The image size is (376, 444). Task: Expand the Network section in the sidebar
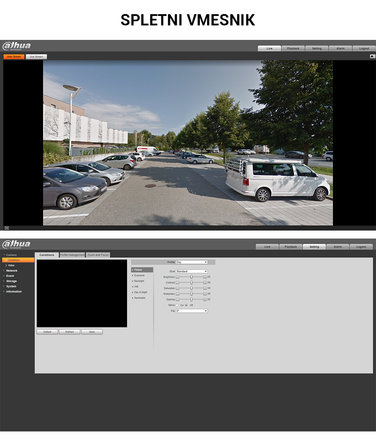click(12, 271)
